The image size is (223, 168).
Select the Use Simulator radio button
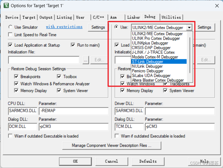(x=10, y=27)
